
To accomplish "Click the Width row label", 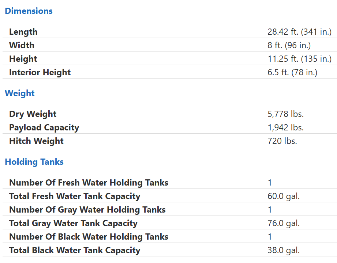I will [x=22, y=45].
